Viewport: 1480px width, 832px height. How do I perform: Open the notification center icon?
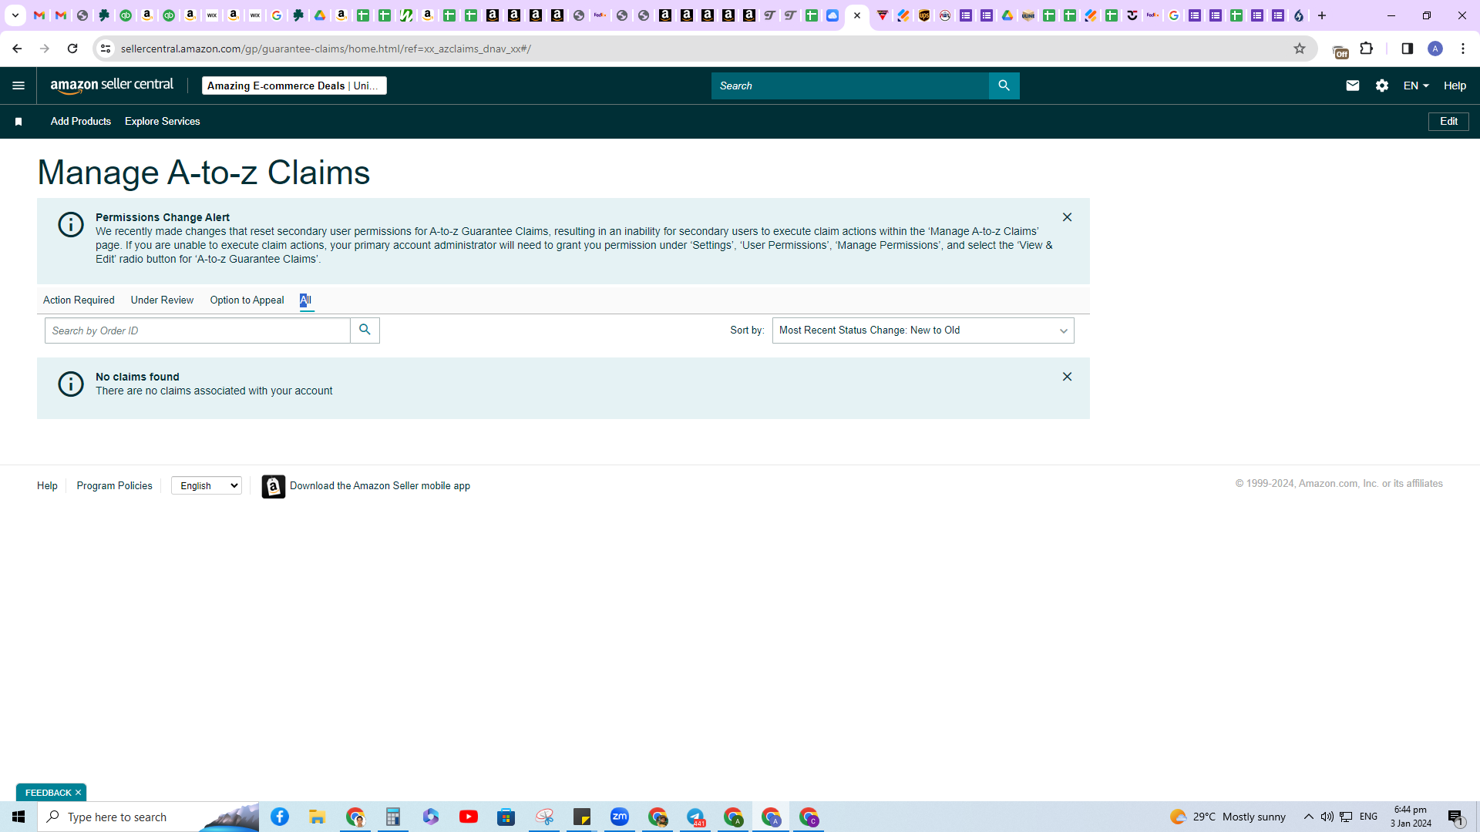pos(1456,817)
